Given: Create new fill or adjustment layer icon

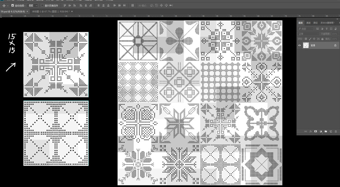Looking at the screenshot, I should click(321, 131).
